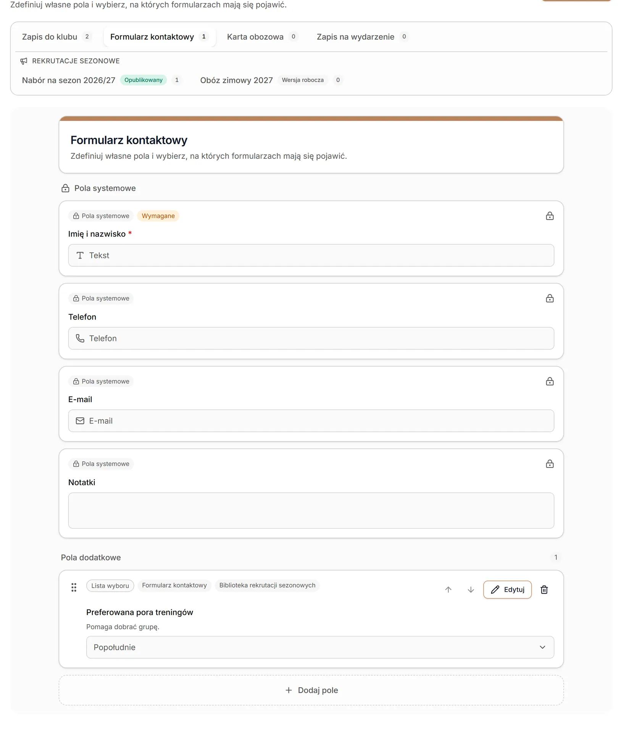This screenshot has height=732, width=626.
Task: Switch to the Zapis do klubu tab
Action: [57, 37]
